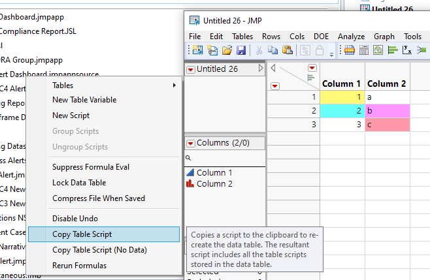Click the red-and-yellow data table toolbar icon
The height and width of the screenshot is (280, 430).
pos(350,50)
